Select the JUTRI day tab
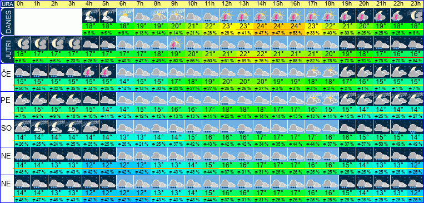Viewport: 424px width, 203px height. point(7,50)
